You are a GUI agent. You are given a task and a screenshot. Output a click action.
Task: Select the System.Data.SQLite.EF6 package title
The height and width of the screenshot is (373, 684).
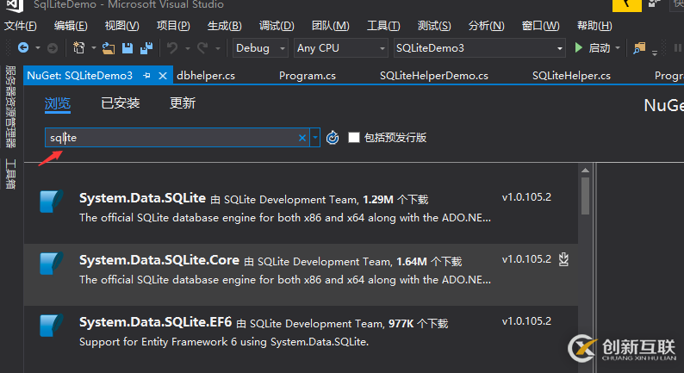[155, 322]
